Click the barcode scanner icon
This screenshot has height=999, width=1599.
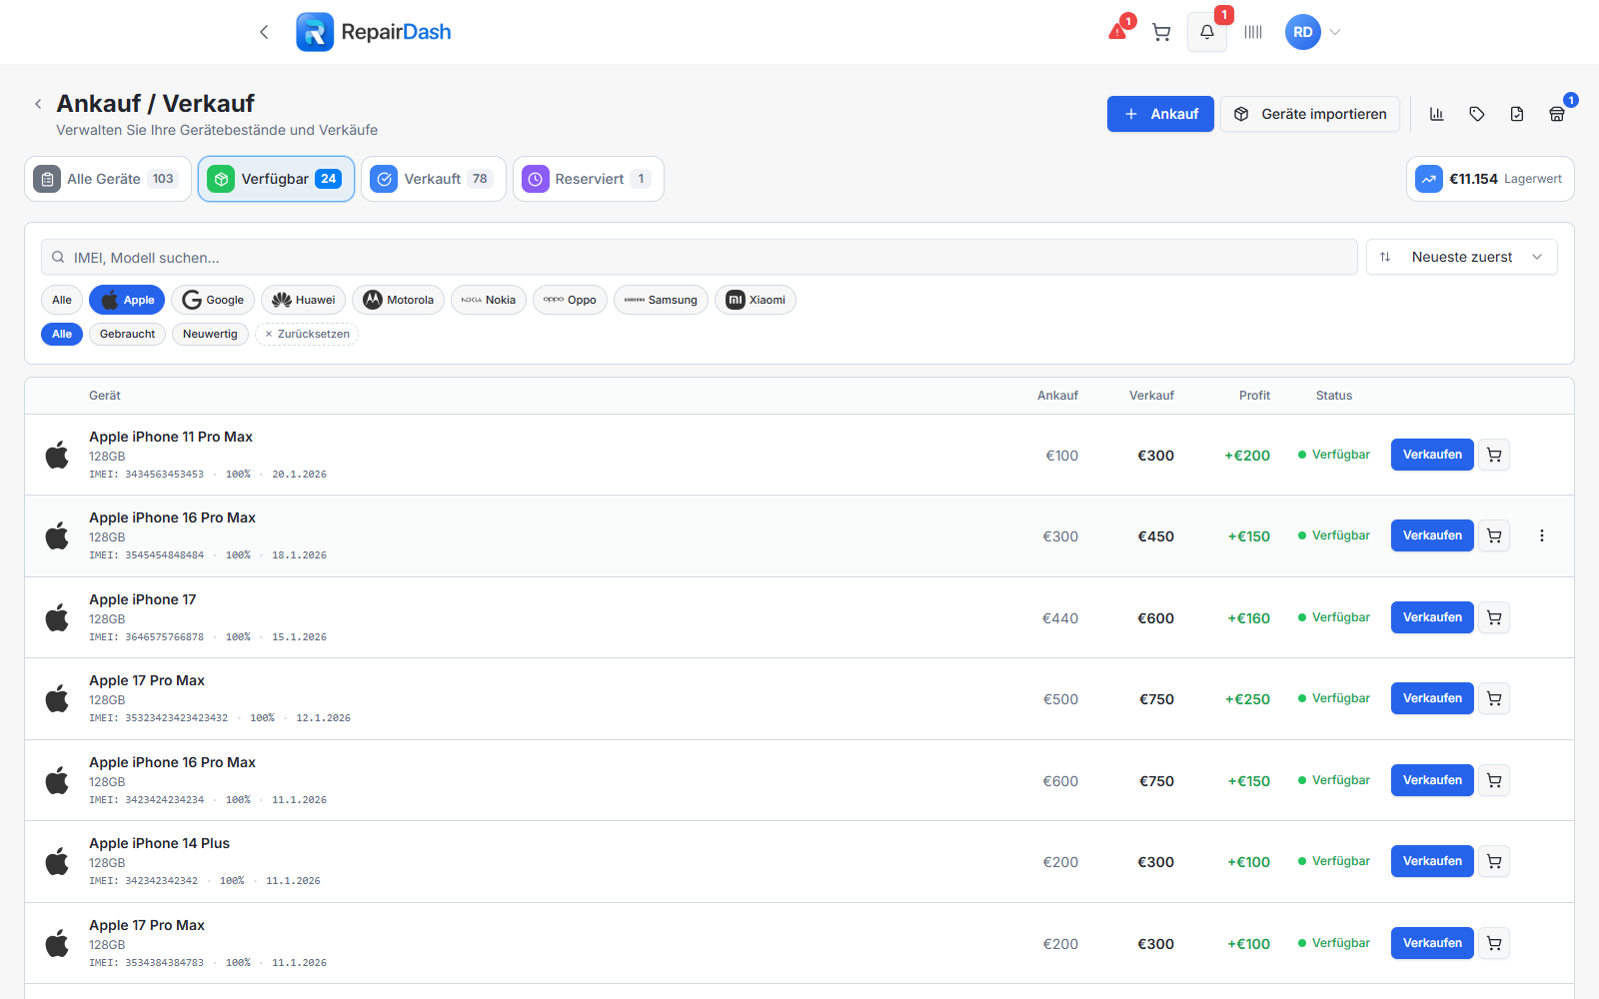[x=1253, y=32]
